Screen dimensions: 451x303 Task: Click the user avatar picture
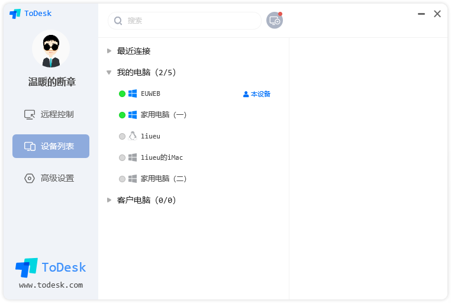[51, 49]
